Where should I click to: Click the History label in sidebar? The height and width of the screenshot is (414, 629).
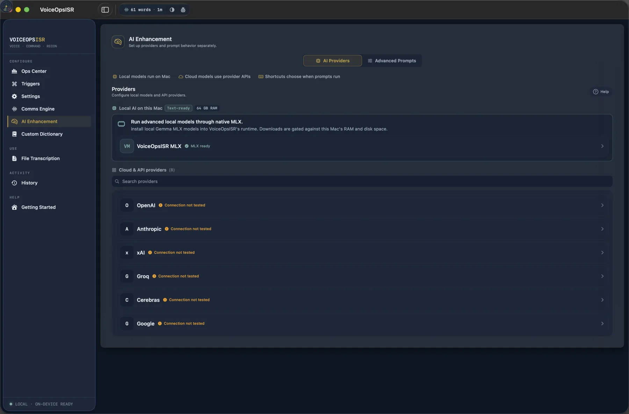pyautogui.click(x=29, y=183)
